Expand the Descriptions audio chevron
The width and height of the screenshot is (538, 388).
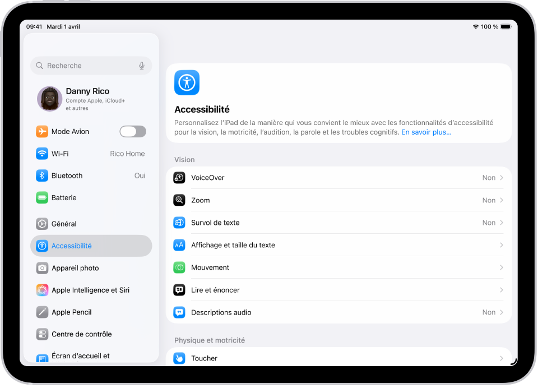coord(500,312)
